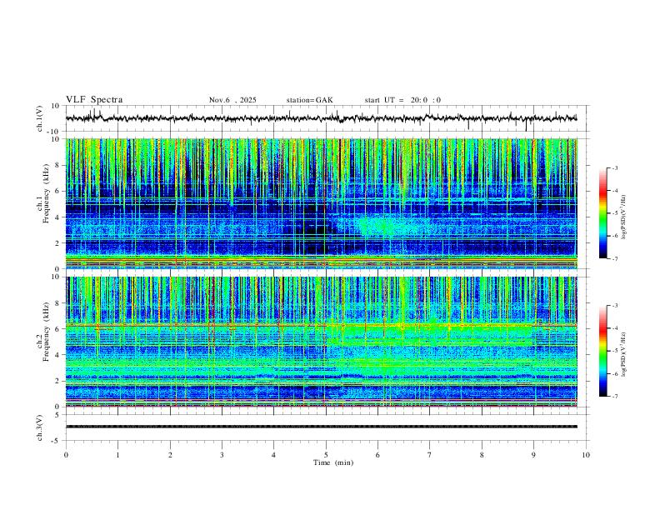Click the ch.1 spectrogram panel
This screenshot has height=510, width=660.
click(321, 203)
